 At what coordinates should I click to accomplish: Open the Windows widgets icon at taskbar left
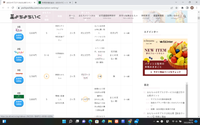click(4, 121)
